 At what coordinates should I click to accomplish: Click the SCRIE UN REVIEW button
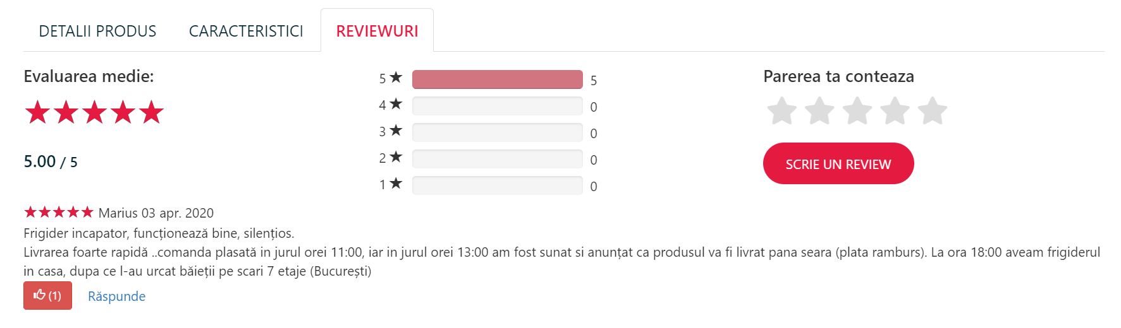[838, 163]
